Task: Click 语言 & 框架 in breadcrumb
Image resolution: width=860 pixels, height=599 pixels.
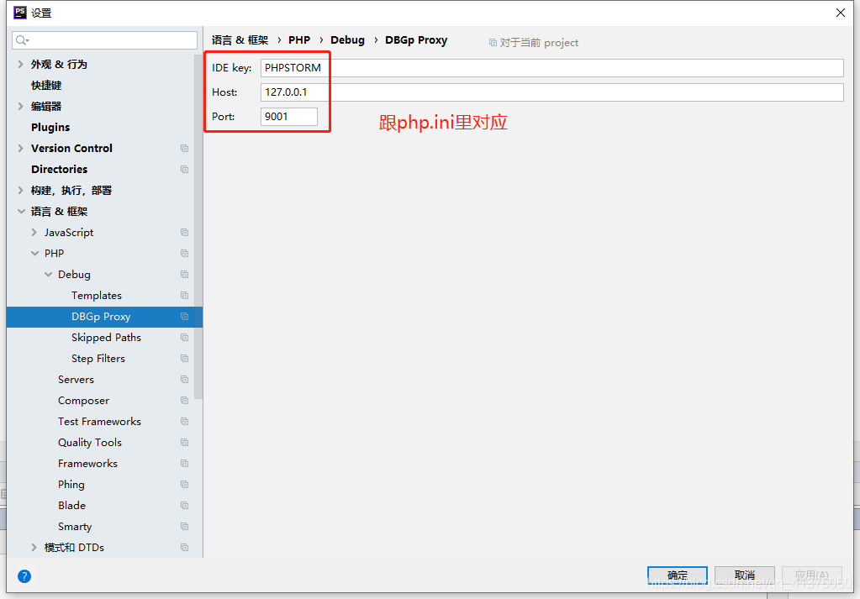Action: [240, 40]
